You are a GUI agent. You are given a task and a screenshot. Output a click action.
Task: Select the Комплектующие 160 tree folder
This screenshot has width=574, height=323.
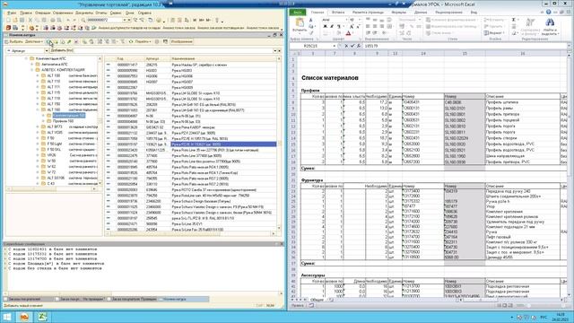[68, 116]
